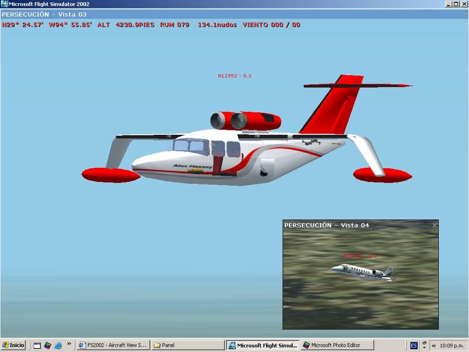This screenshot has width=469, height=352.
Task: Open the Panel folder taskbar button
Action: tap(188, 345)
